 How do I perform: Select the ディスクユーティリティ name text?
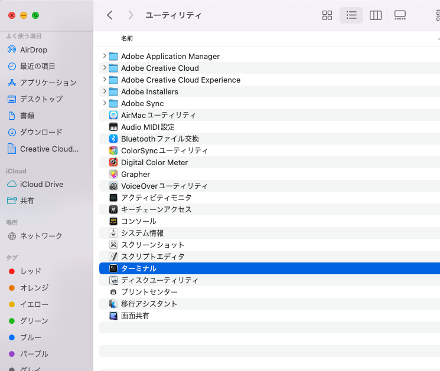pos(159,280)
